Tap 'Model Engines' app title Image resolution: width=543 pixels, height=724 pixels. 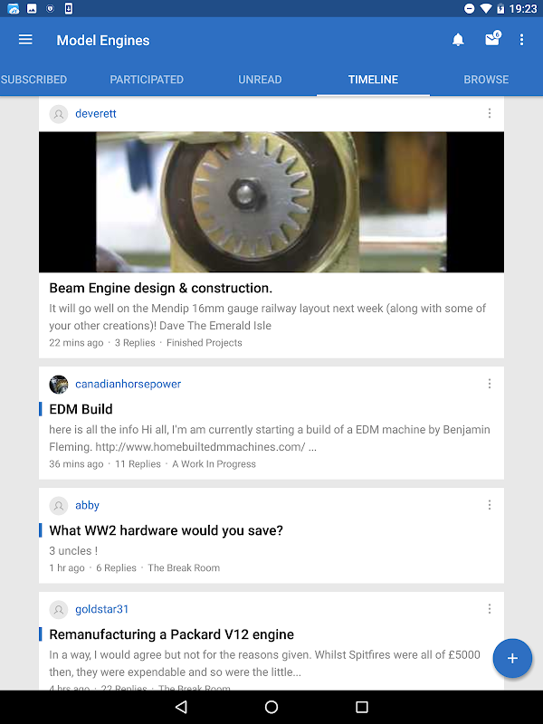pos(103,41)
